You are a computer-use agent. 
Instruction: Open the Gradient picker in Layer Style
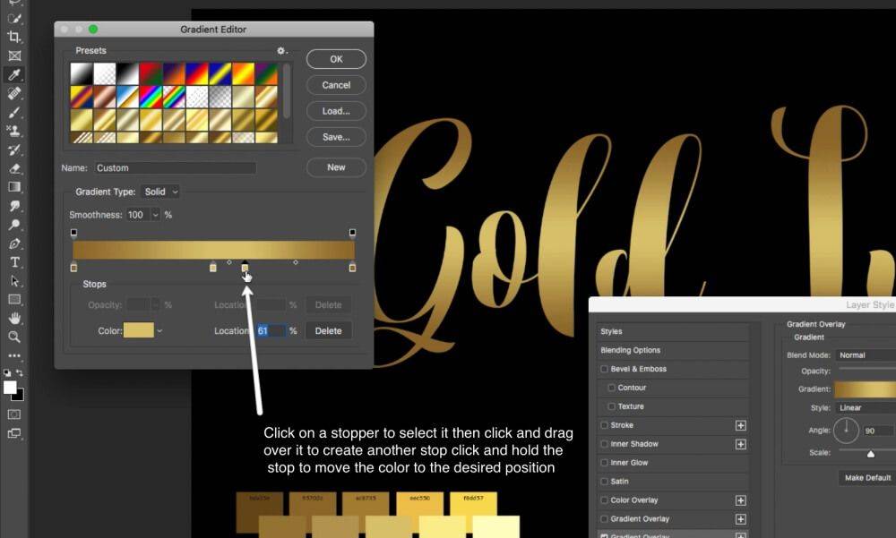tap(866, 389)
